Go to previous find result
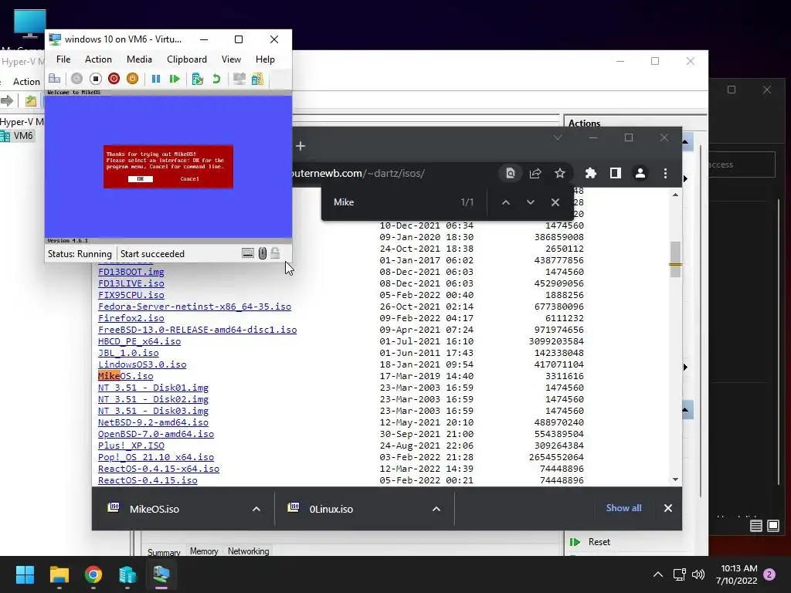Screen dimensions: 791x593 pyautogui.click(x=505, y=202)
